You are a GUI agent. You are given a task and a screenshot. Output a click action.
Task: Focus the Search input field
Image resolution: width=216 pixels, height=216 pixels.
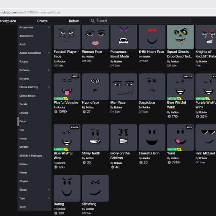(x=140, y=21)
